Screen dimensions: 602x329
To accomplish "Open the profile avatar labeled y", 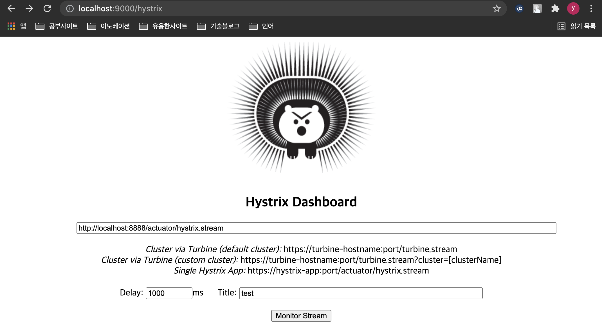I will point(573,8).
